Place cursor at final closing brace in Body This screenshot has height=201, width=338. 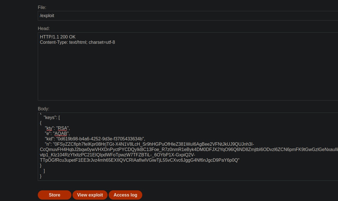pyautogui.click(x=41, y=176)
